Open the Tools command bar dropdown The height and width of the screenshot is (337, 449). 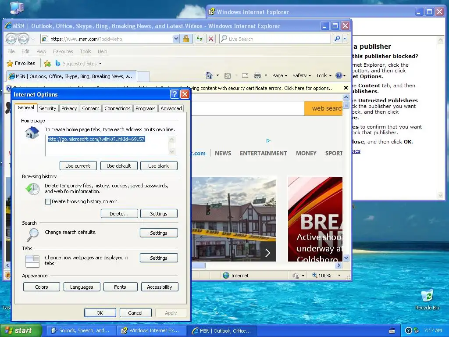pos(324,75)
